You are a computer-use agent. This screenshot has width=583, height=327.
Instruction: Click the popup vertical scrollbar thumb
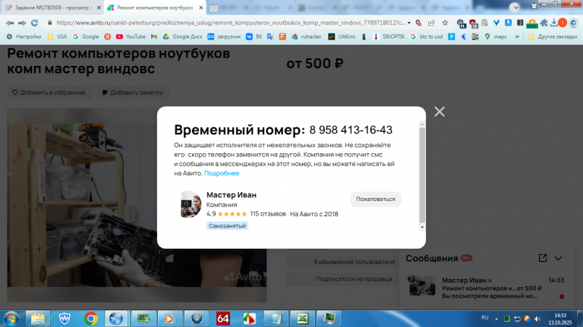422,175
